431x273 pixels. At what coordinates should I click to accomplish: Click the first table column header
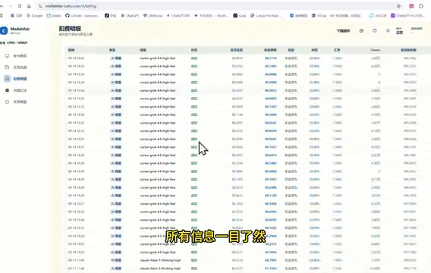pyautogui.click(x=71, y=50)
